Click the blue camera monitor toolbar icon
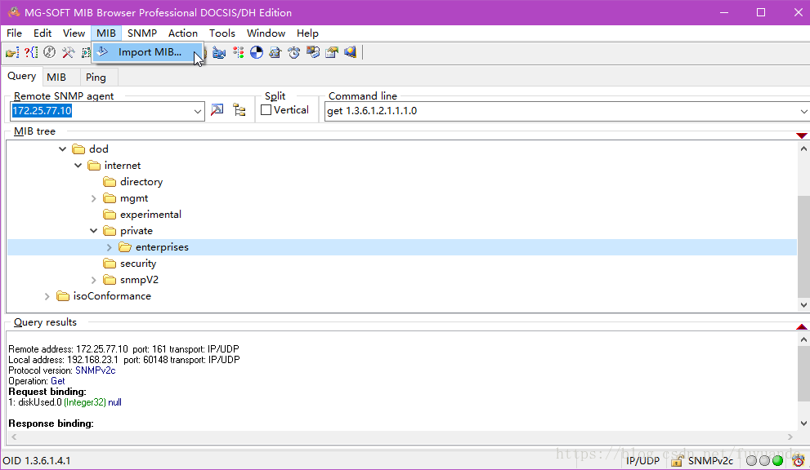810x470 pixels. tap(219, 52)
